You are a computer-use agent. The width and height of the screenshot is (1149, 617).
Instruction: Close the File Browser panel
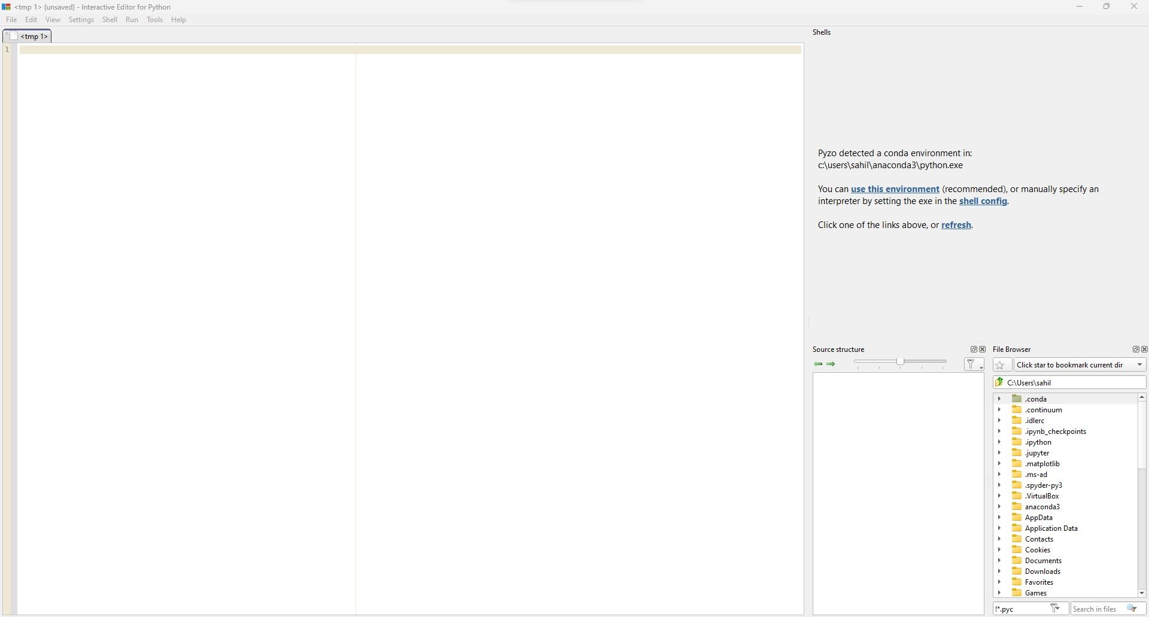[x=1144, y=349]
